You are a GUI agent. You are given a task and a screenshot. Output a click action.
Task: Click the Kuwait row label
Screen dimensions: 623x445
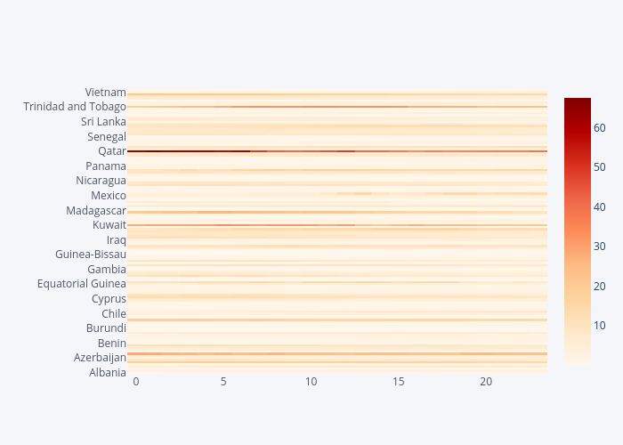tap(109, 225)
